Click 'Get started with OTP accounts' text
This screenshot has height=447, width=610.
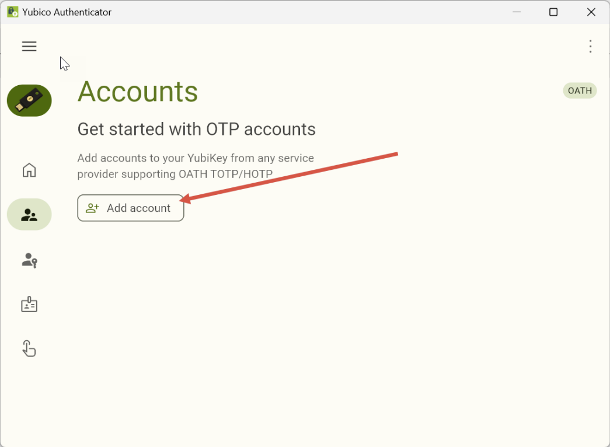tap(197, 129)
